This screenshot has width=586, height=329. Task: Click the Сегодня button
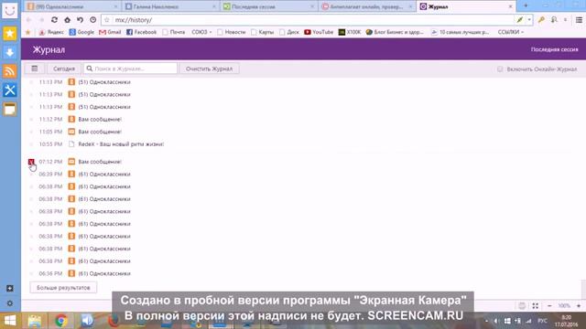point(64,69)
